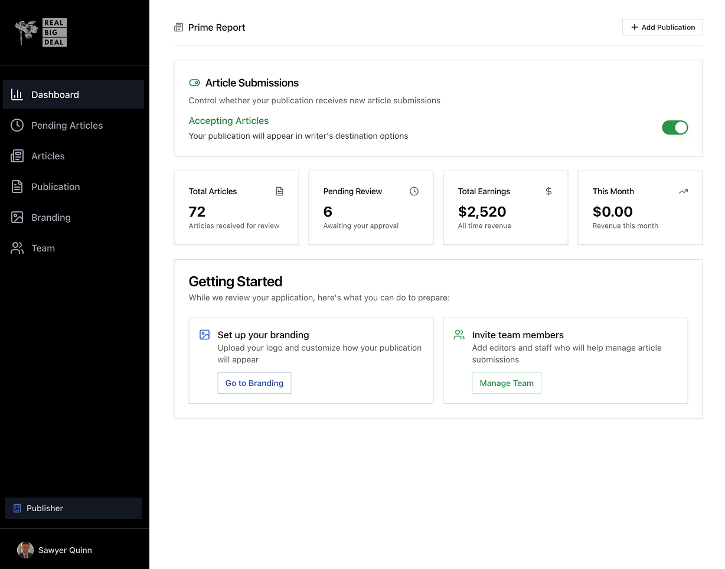Open Pending Articles in the sidebar
725x569 pixels.
tap(73, 125)
